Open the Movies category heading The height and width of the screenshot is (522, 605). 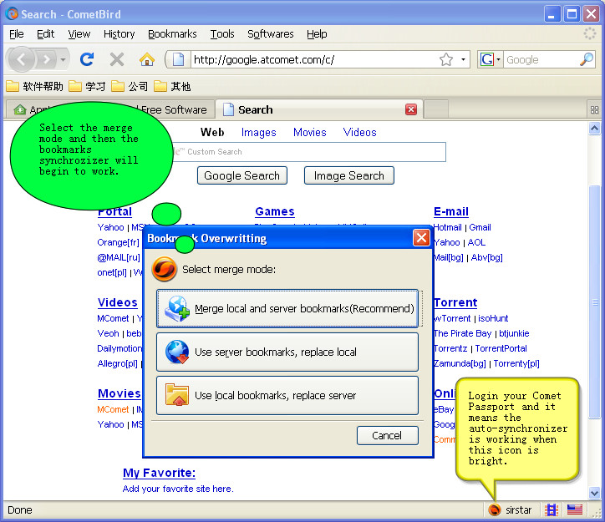119,393
